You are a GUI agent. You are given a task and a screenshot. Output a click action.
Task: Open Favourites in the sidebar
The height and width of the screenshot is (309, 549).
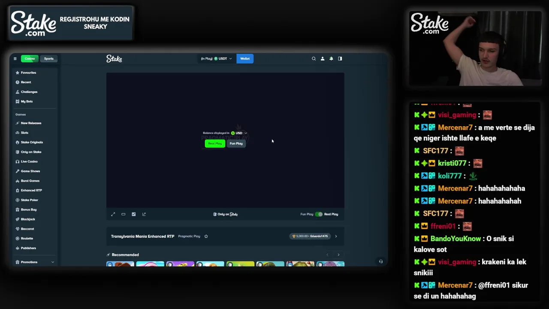pyautogui.click(x=28, y=73)
